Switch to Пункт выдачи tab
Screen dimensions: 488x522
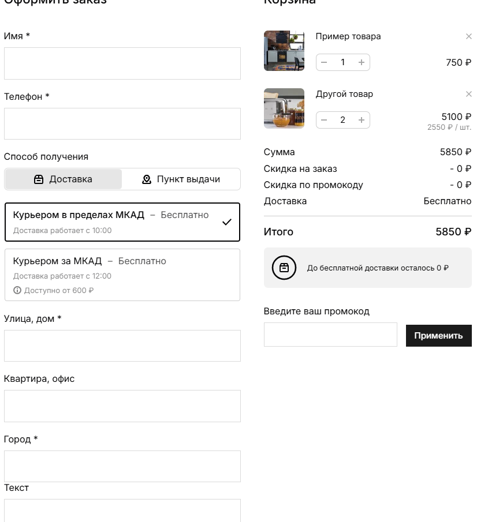pyautogui.click(x=181, y=179)
